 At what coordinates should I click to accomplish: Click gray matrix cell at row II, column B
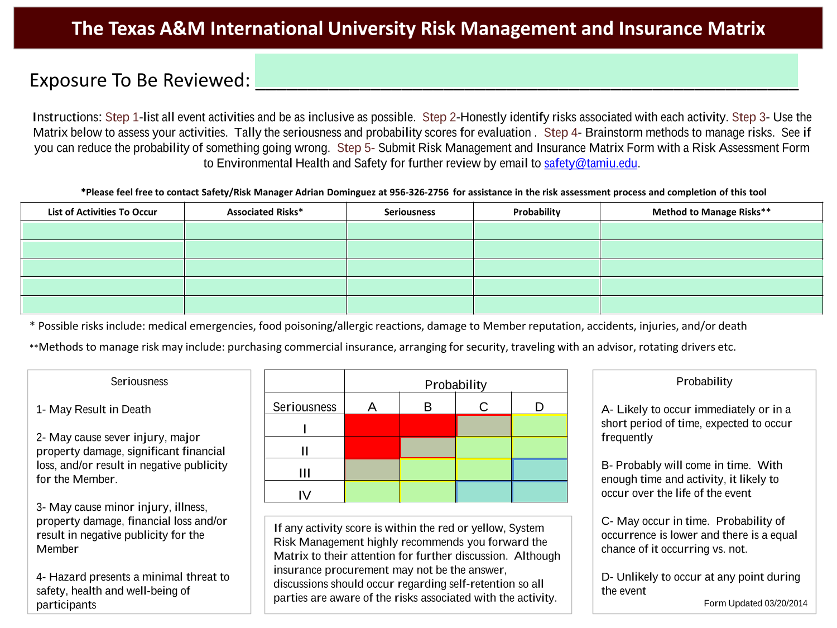[x=428, y=447]
